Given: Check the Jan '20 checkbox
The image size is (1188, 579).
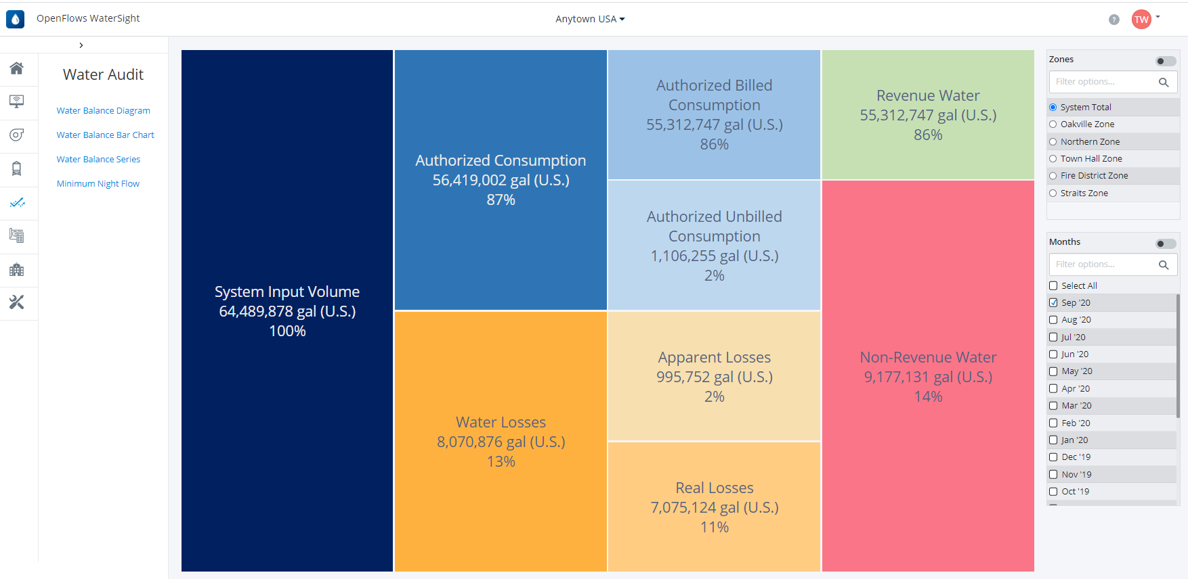Looking at the screenshot, I should point(1053,440).
